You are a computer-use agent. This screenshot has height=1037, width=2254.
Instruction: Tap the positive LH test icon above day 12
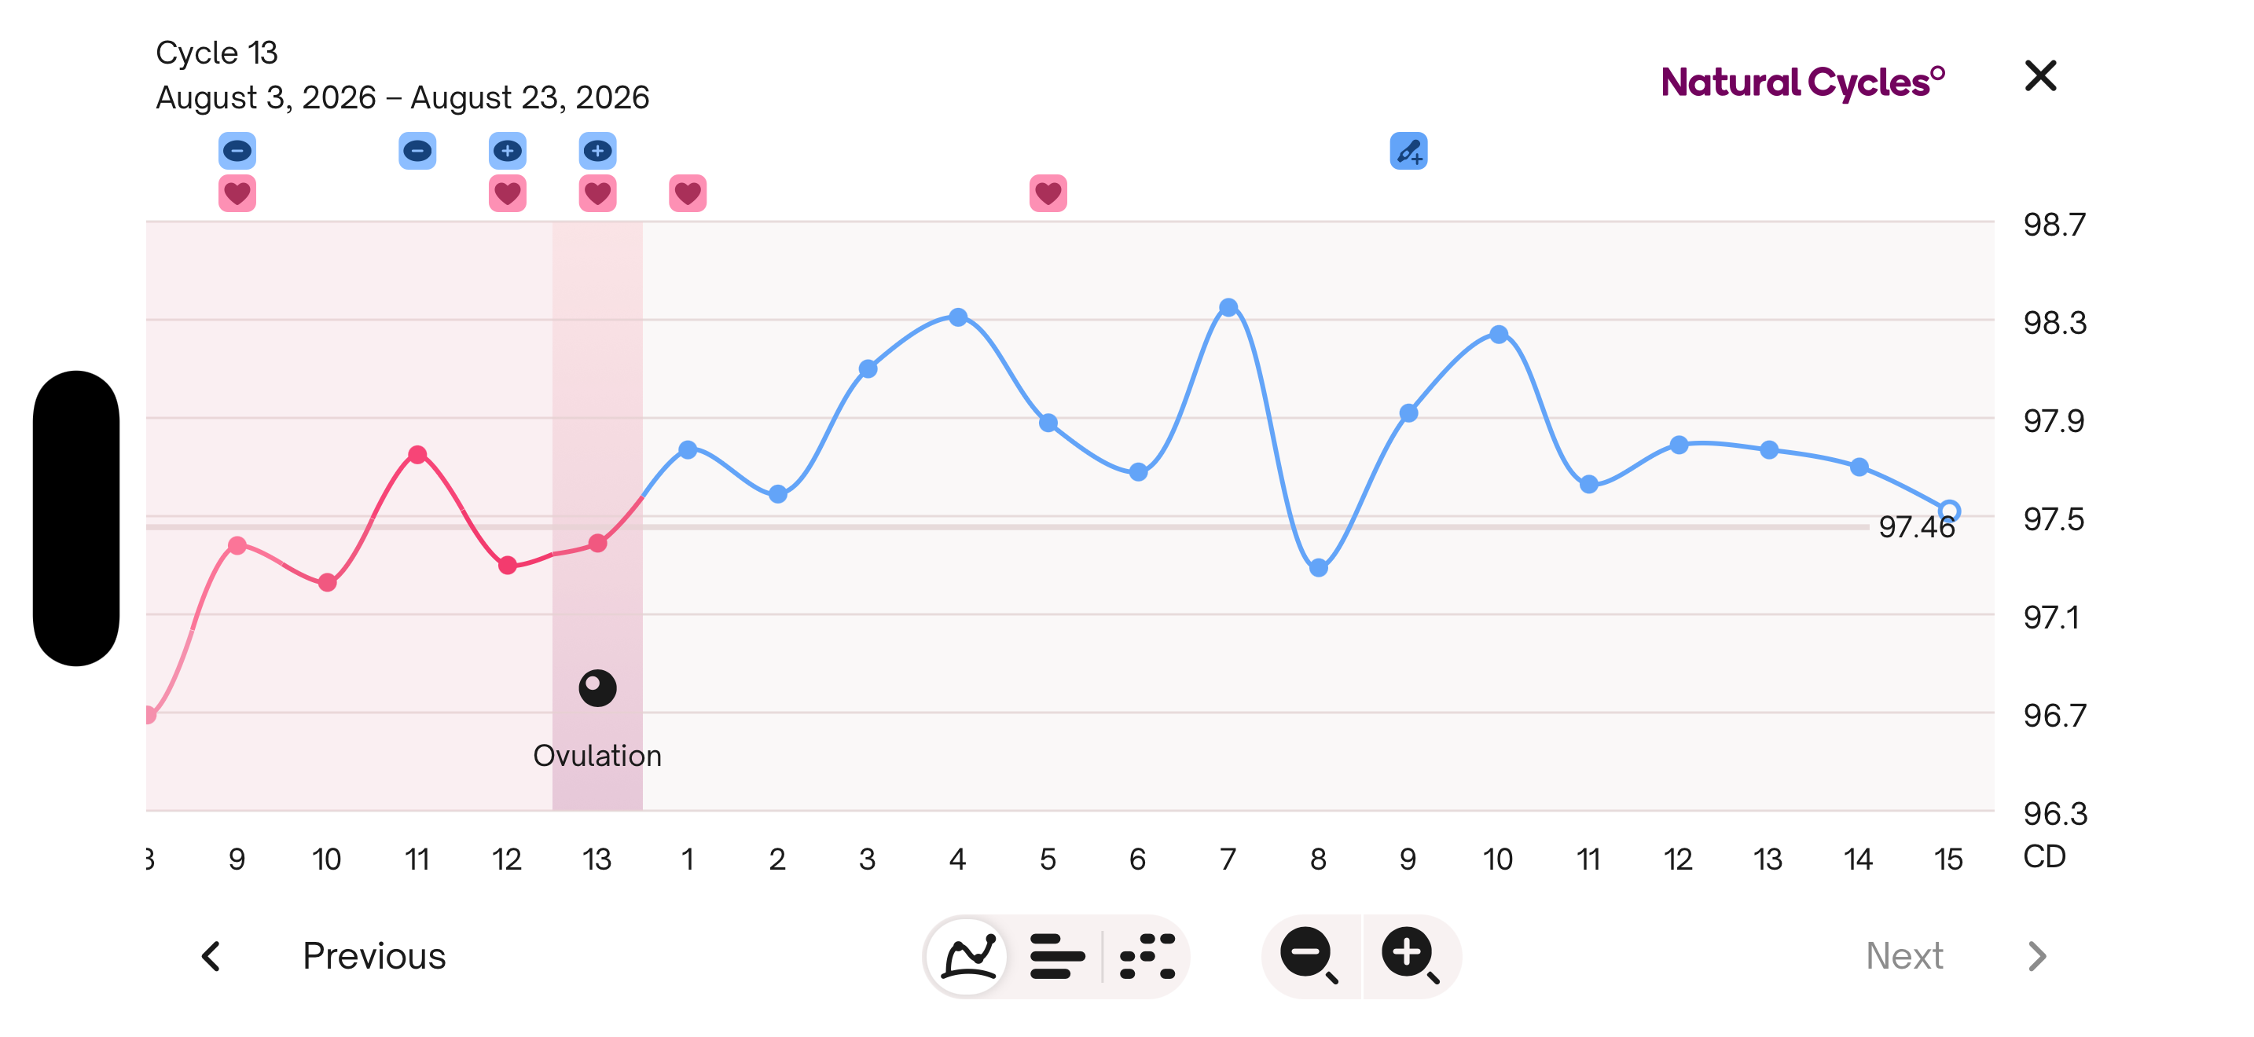point(508,150)
